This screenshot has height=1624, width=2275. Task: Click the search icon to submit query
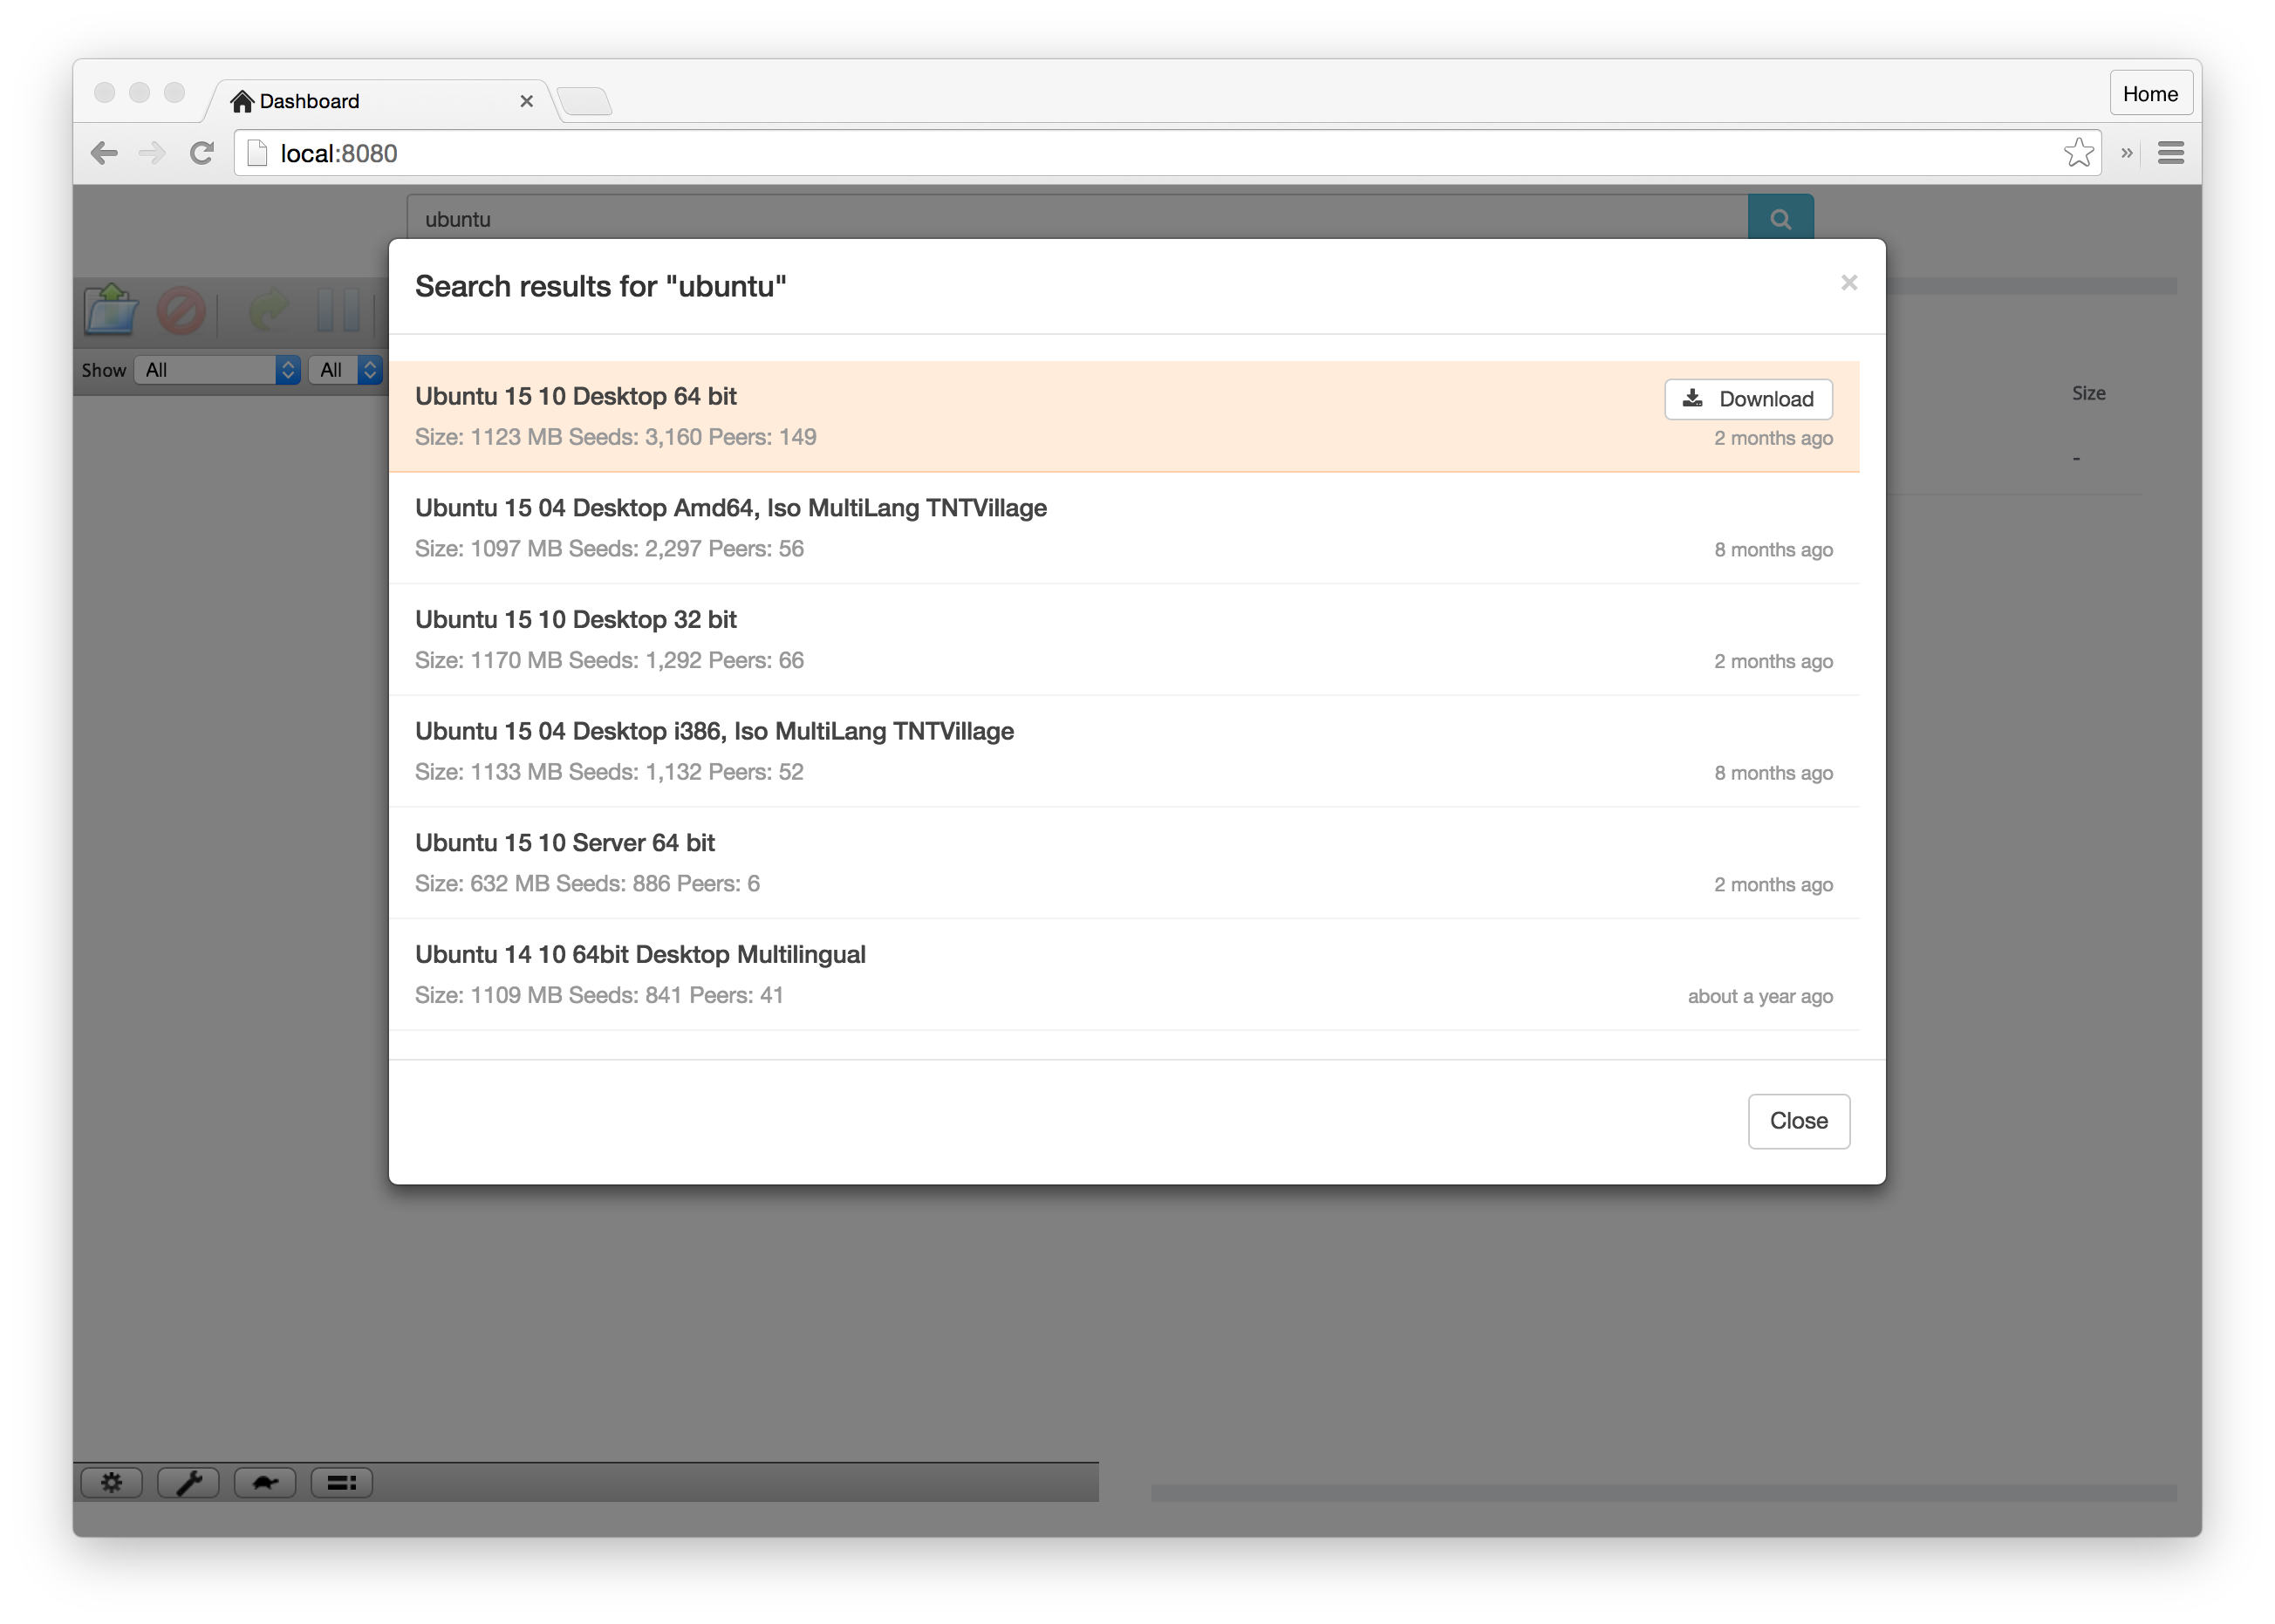coord(1781,218)
